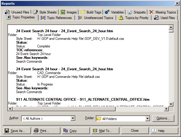This screenshot has height=137, width=181.
Task: Click the Snippets document icon
Action: click(130, 12)
